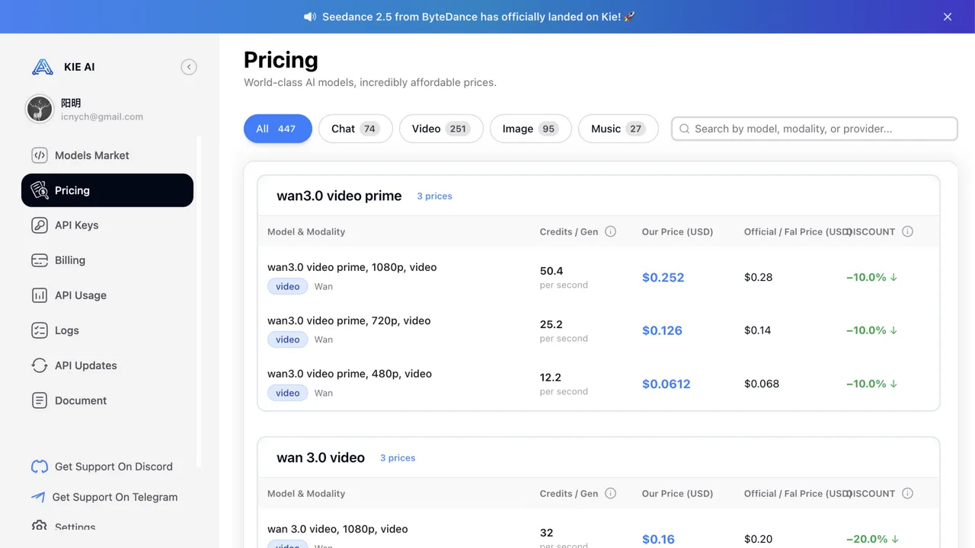
Task: Click the 25.2 credits value
Action: 551,324
